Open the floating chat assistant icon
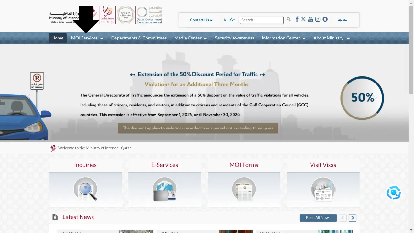Screen dimensions: 414x233 [394, 193]
